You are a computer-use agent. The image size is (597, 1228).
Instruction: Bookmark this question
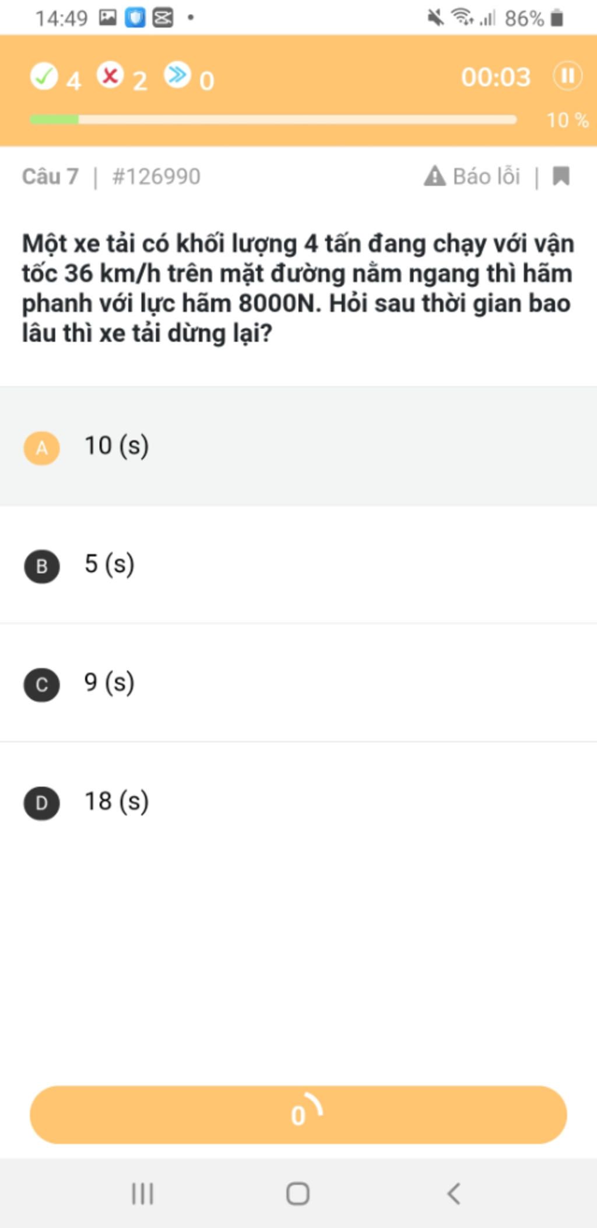pyautogui.click(x=561, y=176)
